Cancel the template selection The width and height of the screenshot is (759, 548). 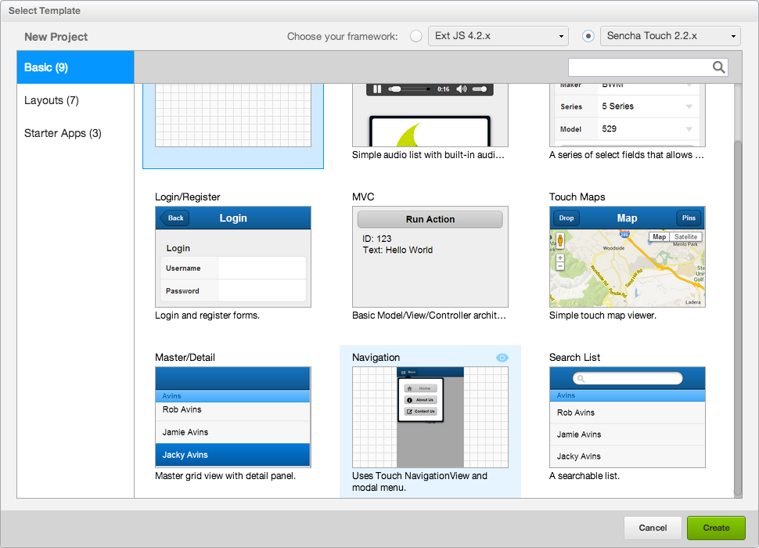point(653,528)
